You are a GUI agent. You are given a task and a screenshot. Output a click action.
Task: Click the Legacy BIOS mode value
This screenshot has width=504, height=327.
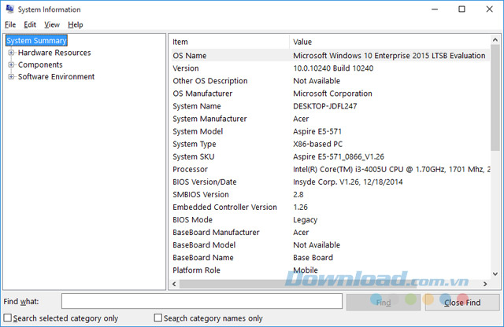[x=305, y=220]
